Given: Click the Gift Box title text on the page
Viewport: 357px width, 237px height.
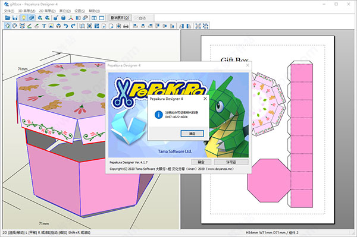Looking at the screenshot, I should pos(234,59).
